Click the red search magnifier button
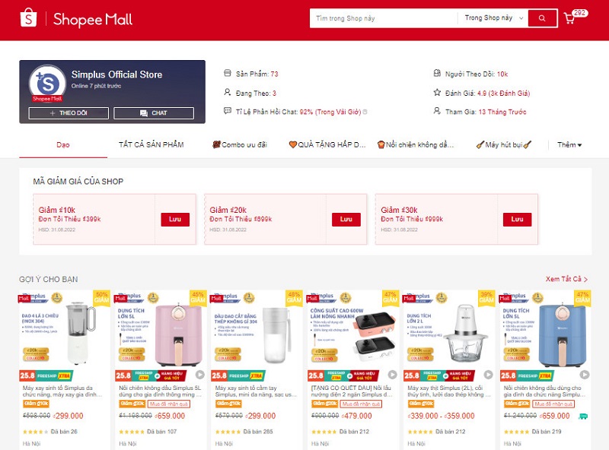This screenshot has width=609, height=450. tap(542, 17)
